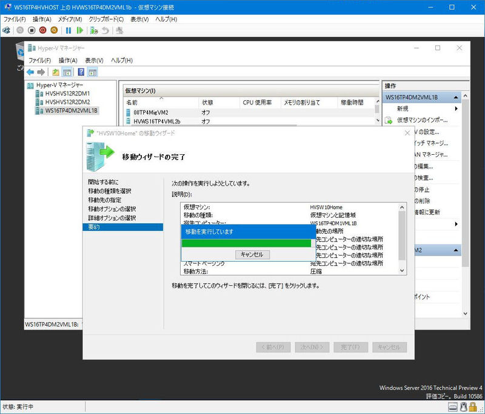Click the Checkpoint icon in VM toolbar

pyautogui.click(x=94, y=30)
